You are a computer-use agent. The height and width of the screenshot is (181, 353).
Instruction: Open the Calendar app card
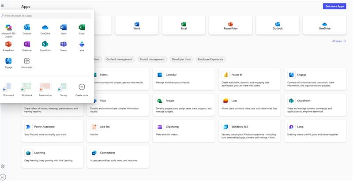point(184,79)
